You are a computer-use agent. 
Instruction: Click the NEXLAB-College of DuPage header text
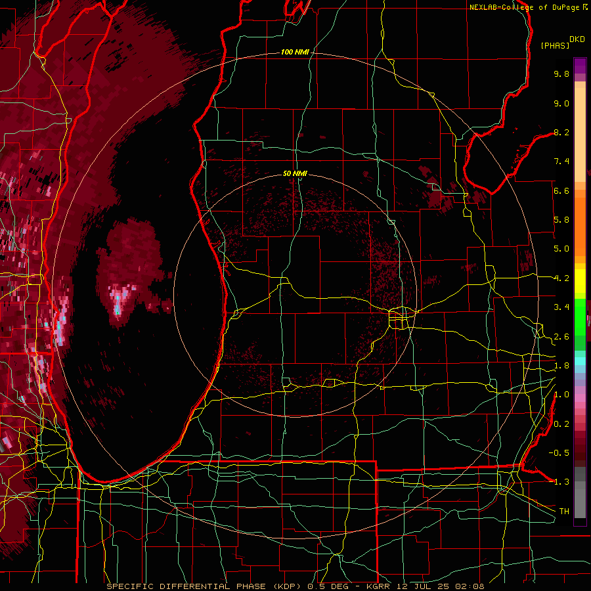(524, 7)
